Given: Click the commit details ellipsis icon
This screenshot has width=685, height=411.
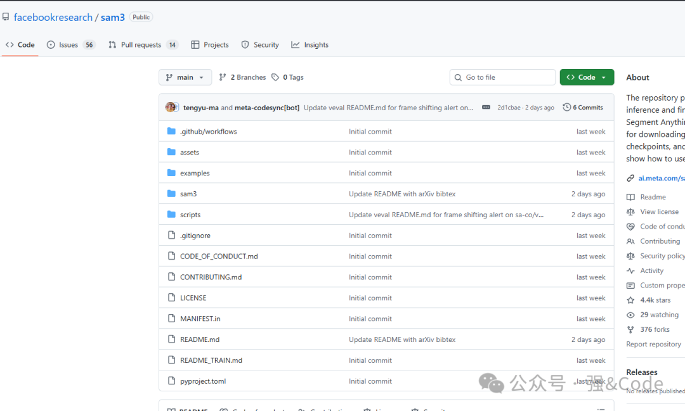Looking at the screenshot, I should click(x=486, y=108).
